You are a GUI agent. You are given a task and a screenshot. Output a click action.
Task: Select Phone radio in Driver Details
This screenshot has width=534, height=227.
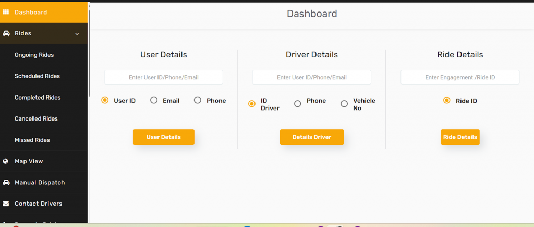(x=298, y=104)
